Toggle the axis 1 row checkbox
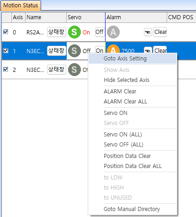This screenshot has width=196, height=217. (x=5, y=50)
